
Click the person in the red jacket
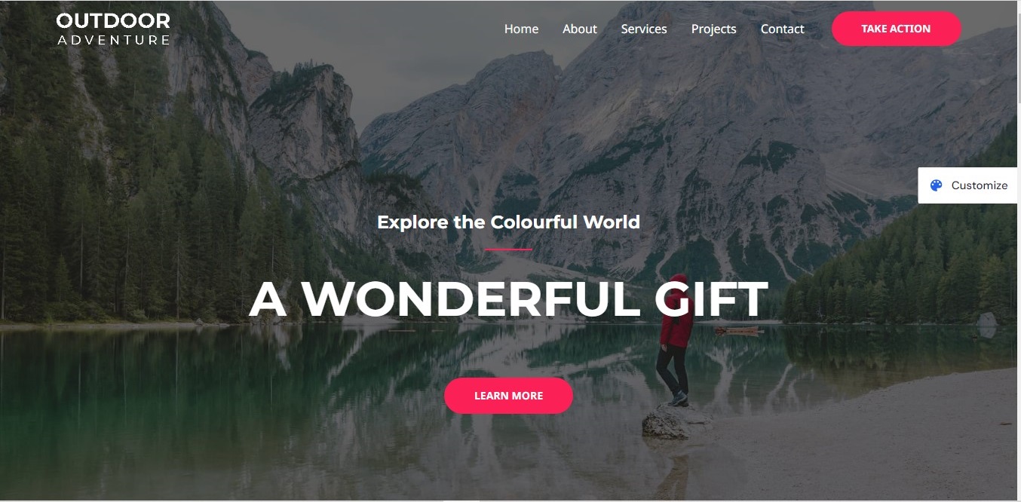676,339
